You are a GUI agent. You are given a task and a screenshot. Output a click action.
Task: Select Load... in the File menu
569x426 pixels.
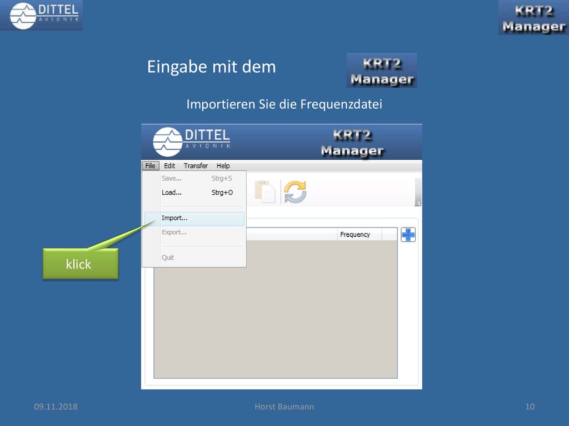[x=194, y=192]
